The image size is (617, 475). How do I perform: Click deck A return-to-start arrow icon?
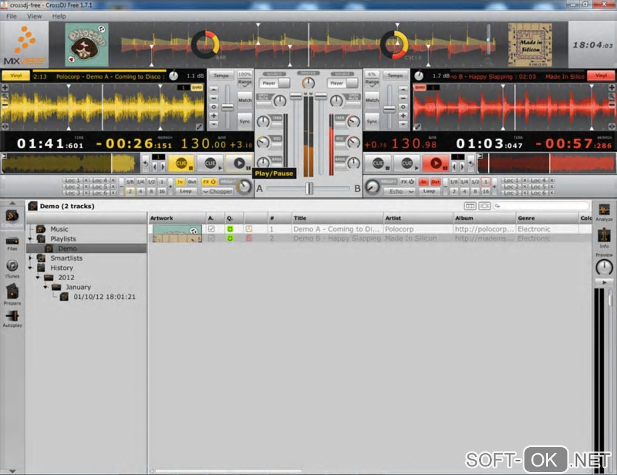click(x=146, y=163)
